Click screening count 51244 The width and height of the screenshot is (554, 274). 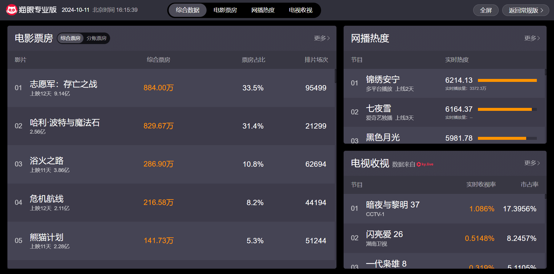click(x=316, y=241)
